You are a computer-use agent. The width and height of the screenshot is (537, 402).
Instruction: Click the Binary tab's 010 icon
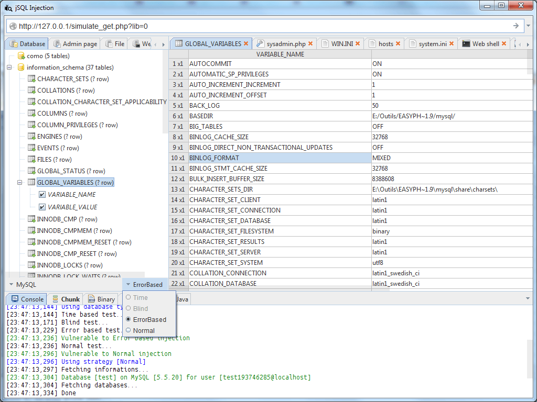pos(91,298)
